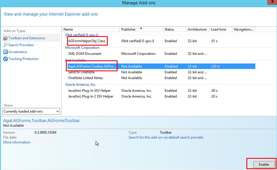
Task: Close the Manage Add-ons window
Action: pyautogui.click(x=272, y=2)
